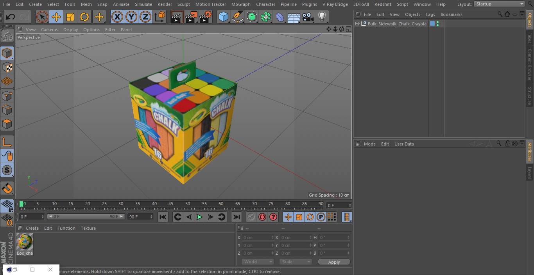Add a Camera object

point(308,17)
